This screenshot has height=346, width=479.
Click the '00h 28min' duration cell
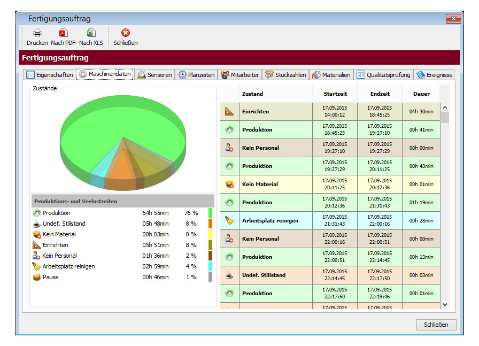[421, 221]
